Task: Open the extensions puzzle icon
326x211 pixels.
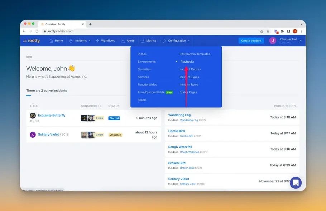Action: pos(282,31)
